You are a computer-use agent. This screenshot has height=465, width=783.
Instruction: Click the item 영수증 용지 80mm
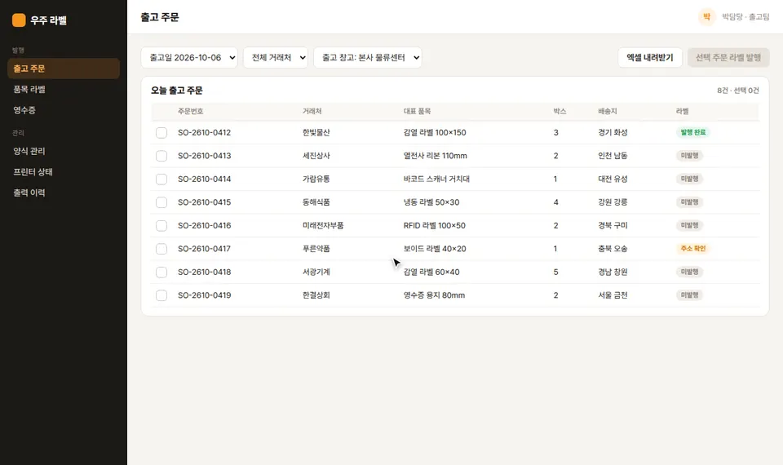pyautogui.click(x=434, y=295)
